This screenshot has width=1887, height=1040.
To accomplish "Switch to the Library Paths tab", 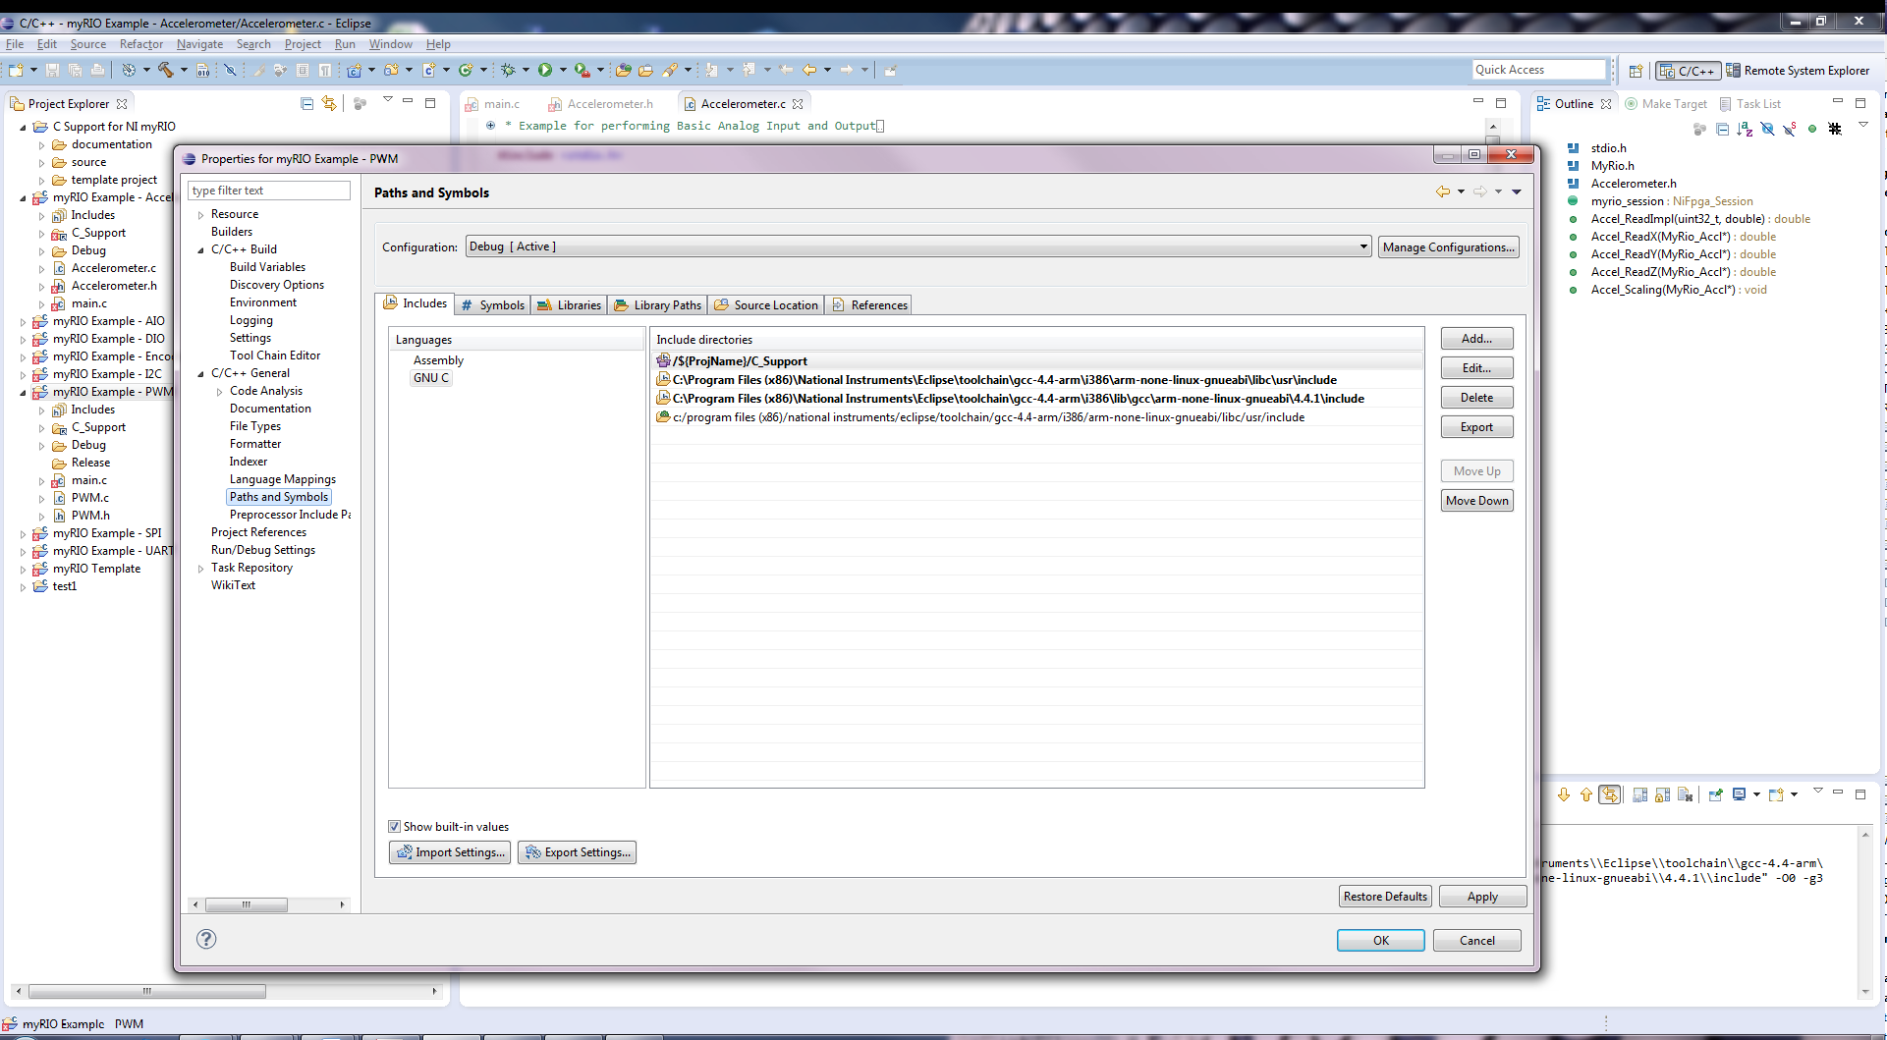I will [x=658, y=305].
